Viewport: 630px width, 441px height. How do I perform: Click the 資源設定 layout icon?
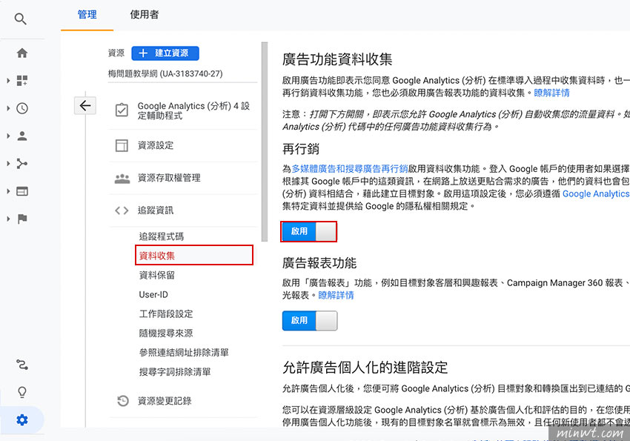122,145
